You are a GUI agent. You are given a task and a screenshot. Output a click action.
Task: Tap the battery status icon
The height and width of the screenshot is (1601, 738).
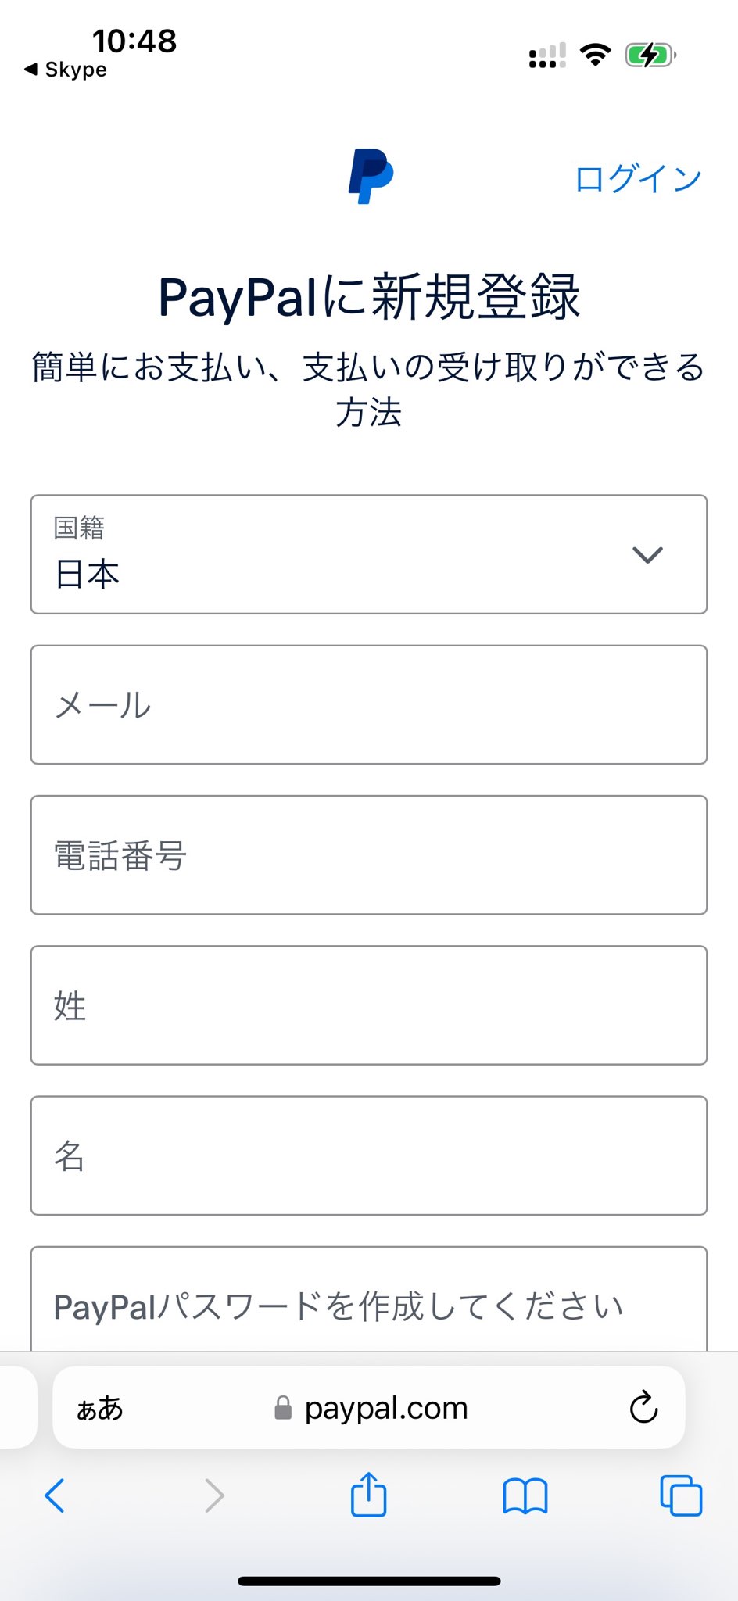pyautogui.click(x=650, y=56)
